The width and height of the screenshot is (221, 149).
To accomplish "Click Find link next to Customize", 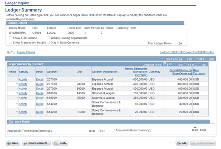I will point(158,65).
